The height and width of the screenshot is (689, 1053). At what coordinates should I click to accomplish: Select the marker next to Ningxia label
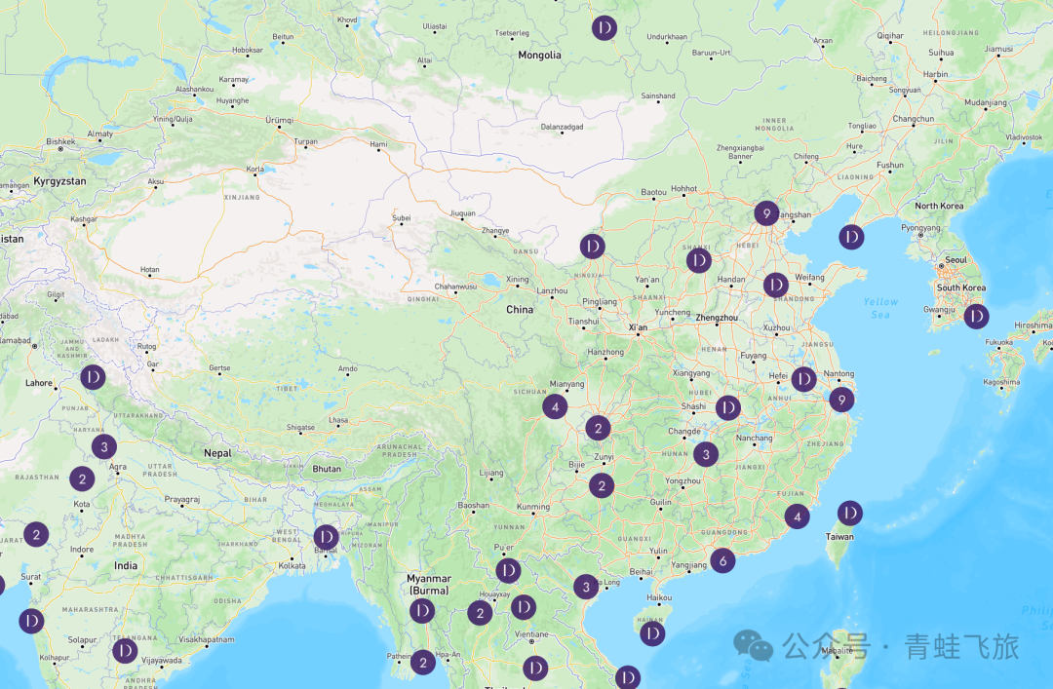click(593, 247)
